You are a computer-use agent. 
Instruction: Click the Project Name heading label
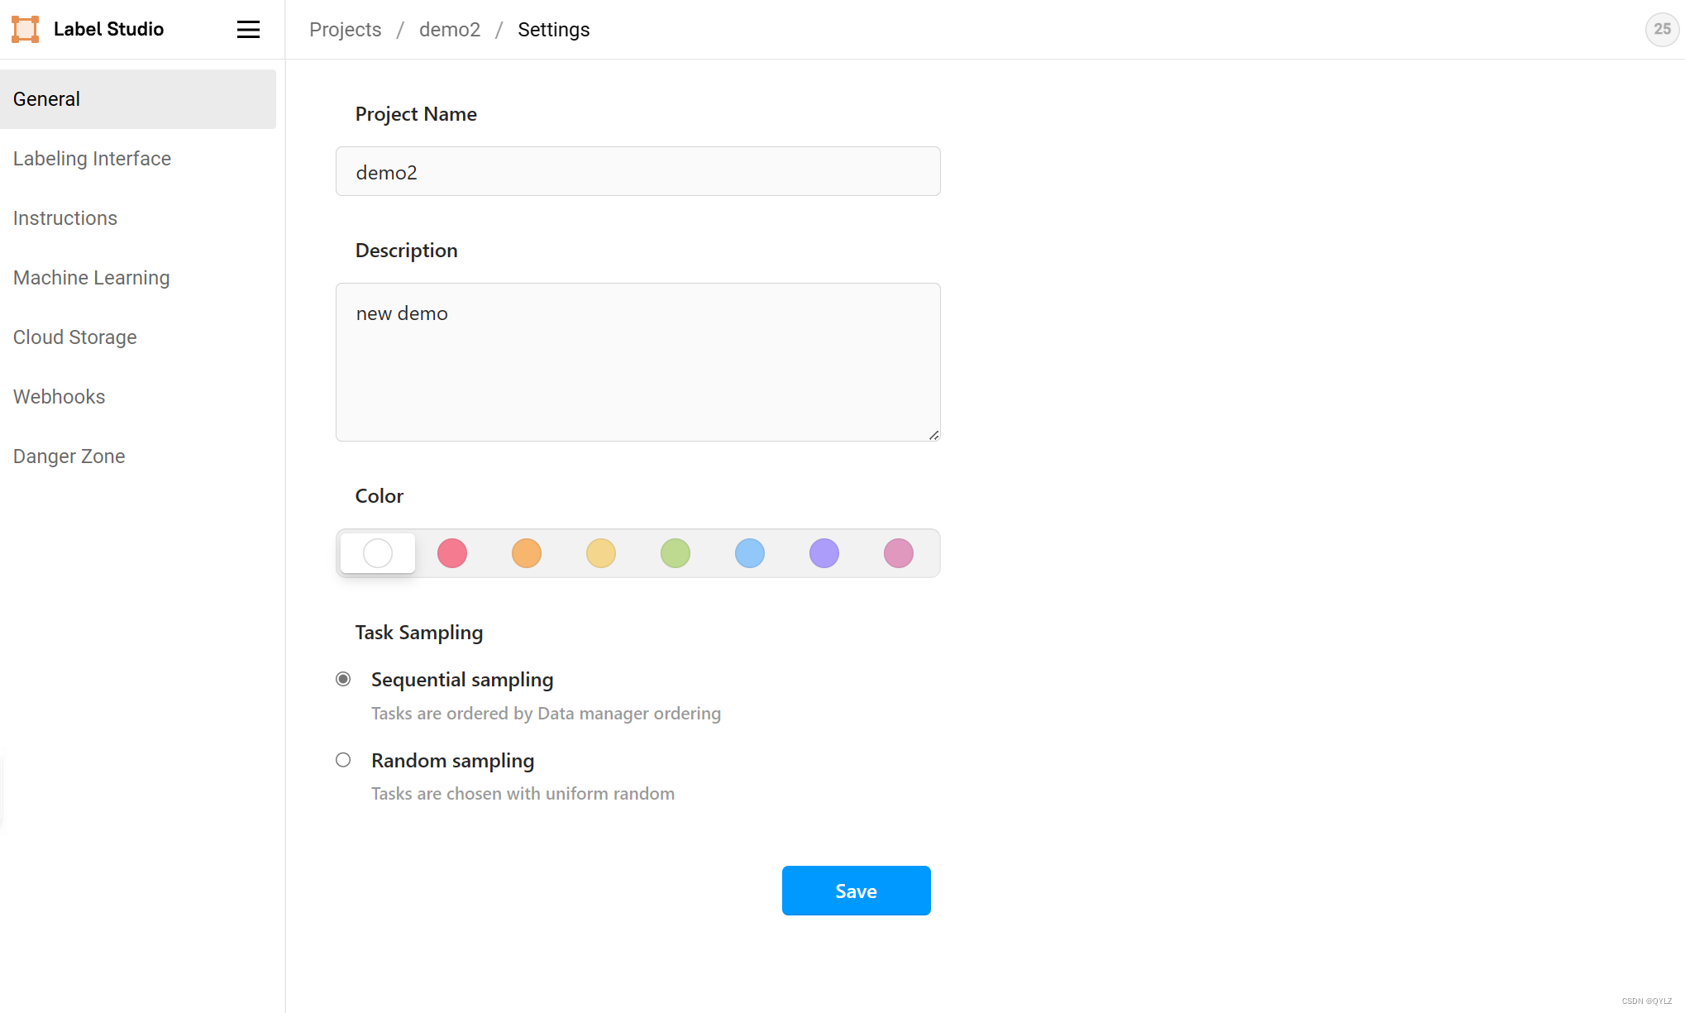click(x=416, y=114)
